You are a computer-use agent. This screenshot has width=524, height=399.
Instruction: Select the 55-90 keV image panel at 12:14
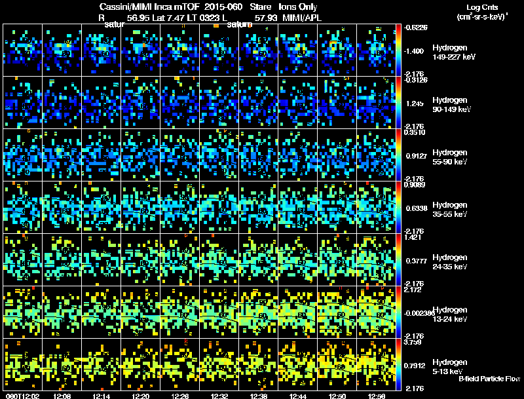click(102, 155)
